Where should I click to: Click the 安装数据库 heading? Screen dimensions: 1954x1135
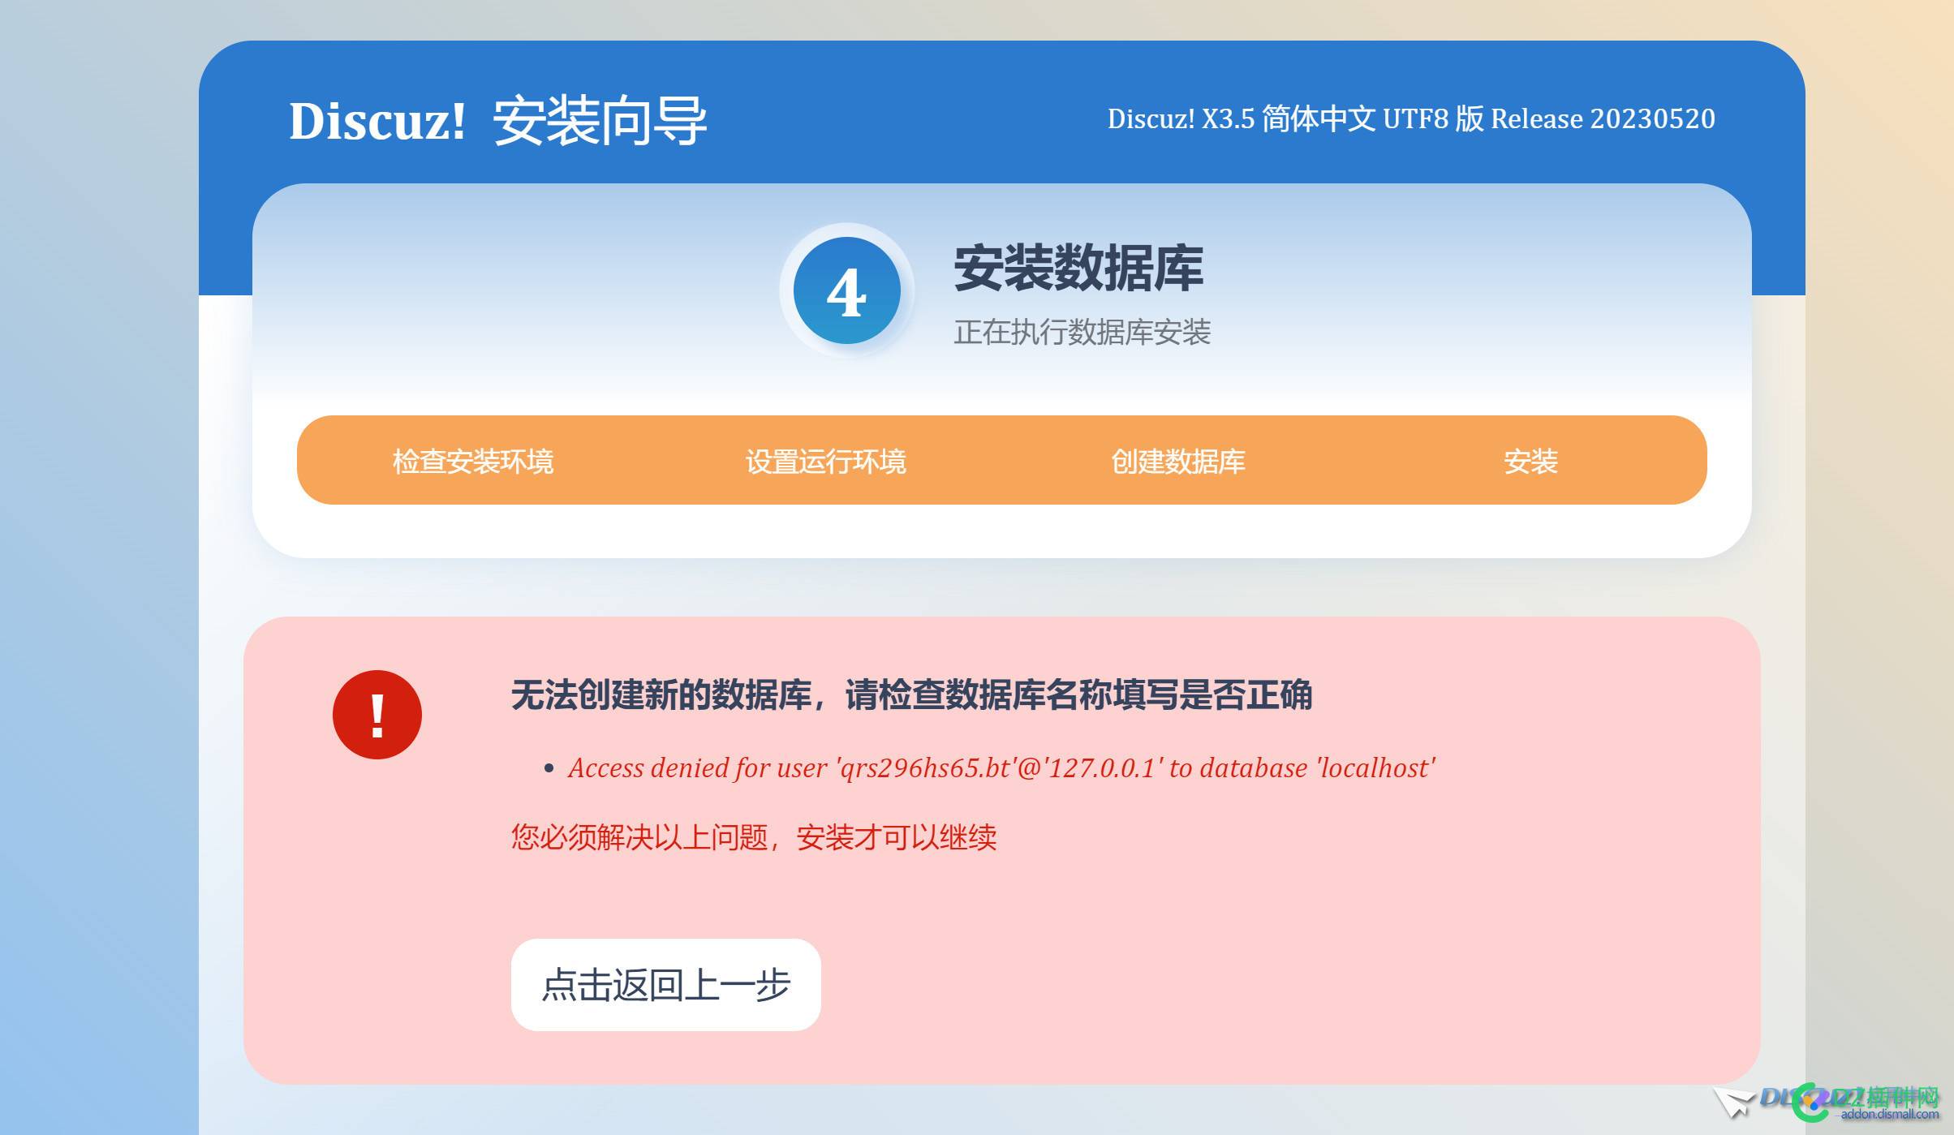[x=1078, y=268]
